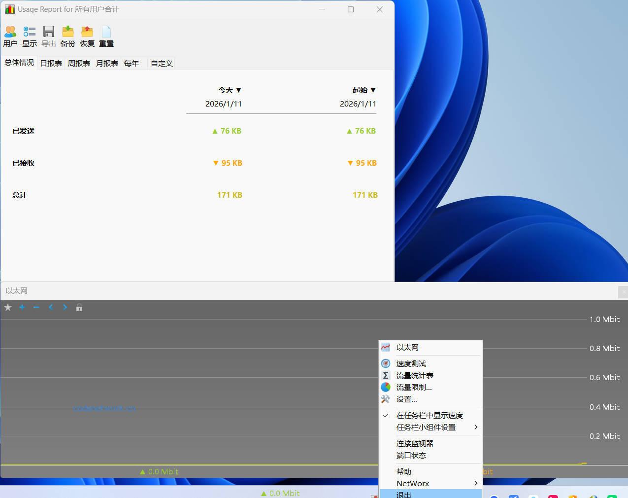This screenshot has width=628, height=498.
Task: Reset statistics with the 重置 icon
Action: [106, 35]
